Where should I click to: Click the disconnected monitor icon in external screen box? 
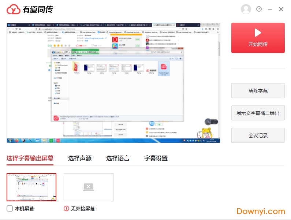(x=88, y=187)
